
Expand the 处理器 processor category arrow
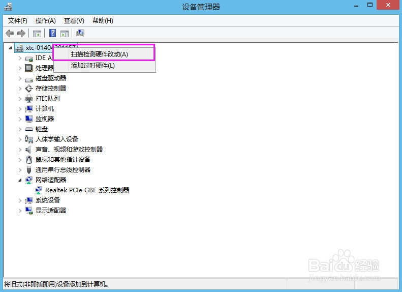pos(20,68)
